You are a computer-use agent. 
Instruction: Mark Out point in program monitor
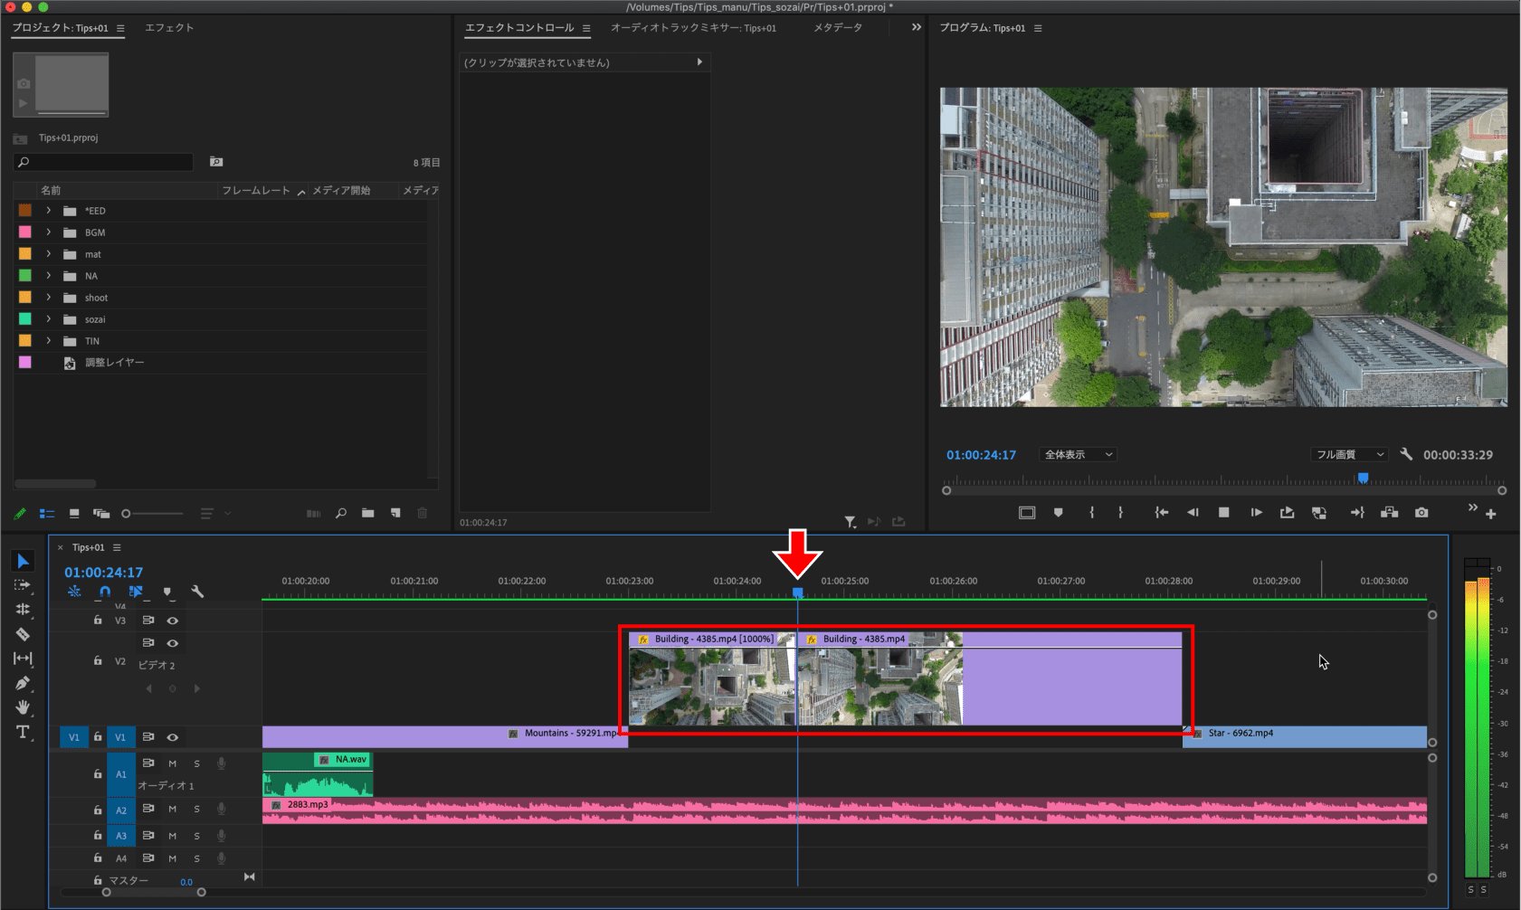(x=1120, y=513)
